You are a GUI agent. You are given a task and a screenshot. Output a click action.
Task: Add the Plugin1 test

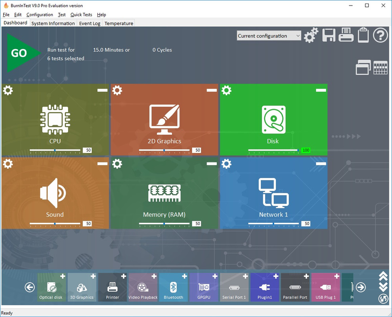click(276, 276)
